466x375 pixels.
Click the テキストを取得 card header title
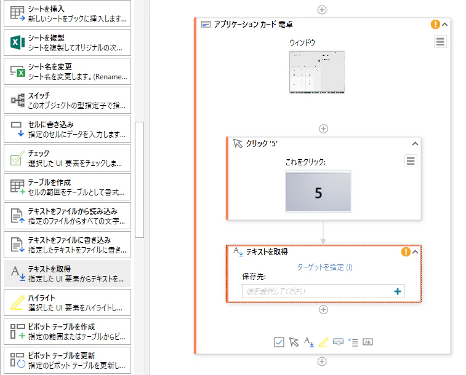click(267, 252)
